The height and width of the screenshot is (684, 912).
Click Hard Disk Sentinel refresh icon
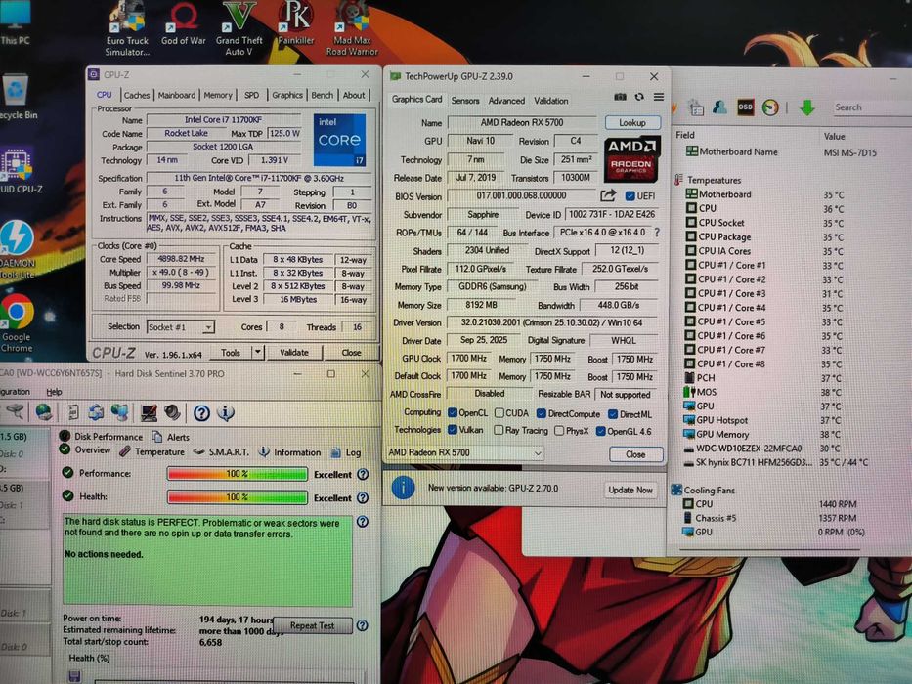(x=96, y=411)
